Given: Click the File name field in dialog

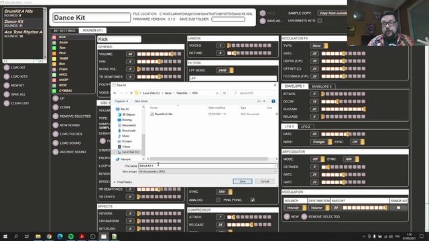Looking at the screenshot, I should click(x=207, y=166).
